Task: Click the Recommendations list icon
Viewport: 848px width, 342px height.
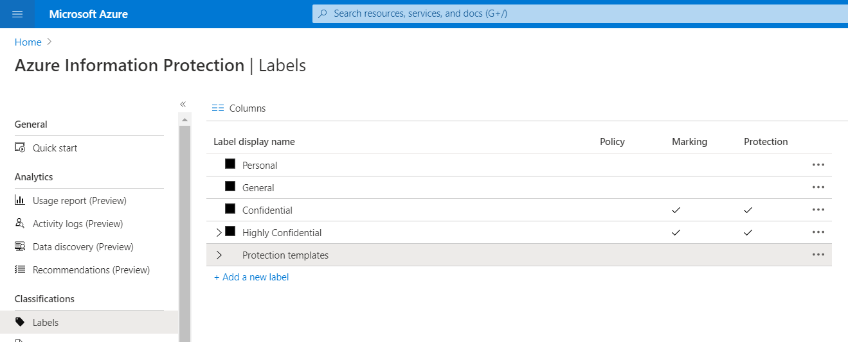Action: 20,269
